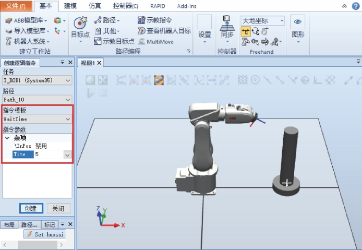The height and width of the screenshot is (250, 362).
Task: Open the 指令模板 WaitTime dropdown
Action: coord(68,119)
